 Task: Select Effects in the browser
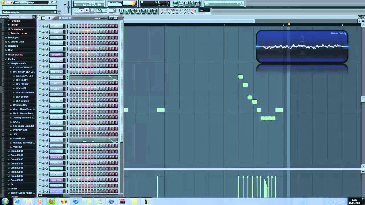click(x=14, y=25)
